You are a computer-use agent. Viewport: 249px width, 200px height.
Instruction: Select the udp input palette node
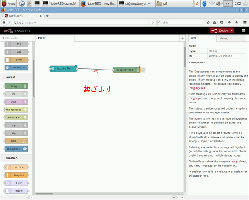(x=16, y=52)
